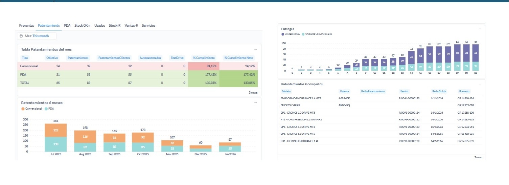Viewport: 509px width, 185px height.
Task: Open the Mes: This month filter dropdown
Action: (x=37, y=36)
